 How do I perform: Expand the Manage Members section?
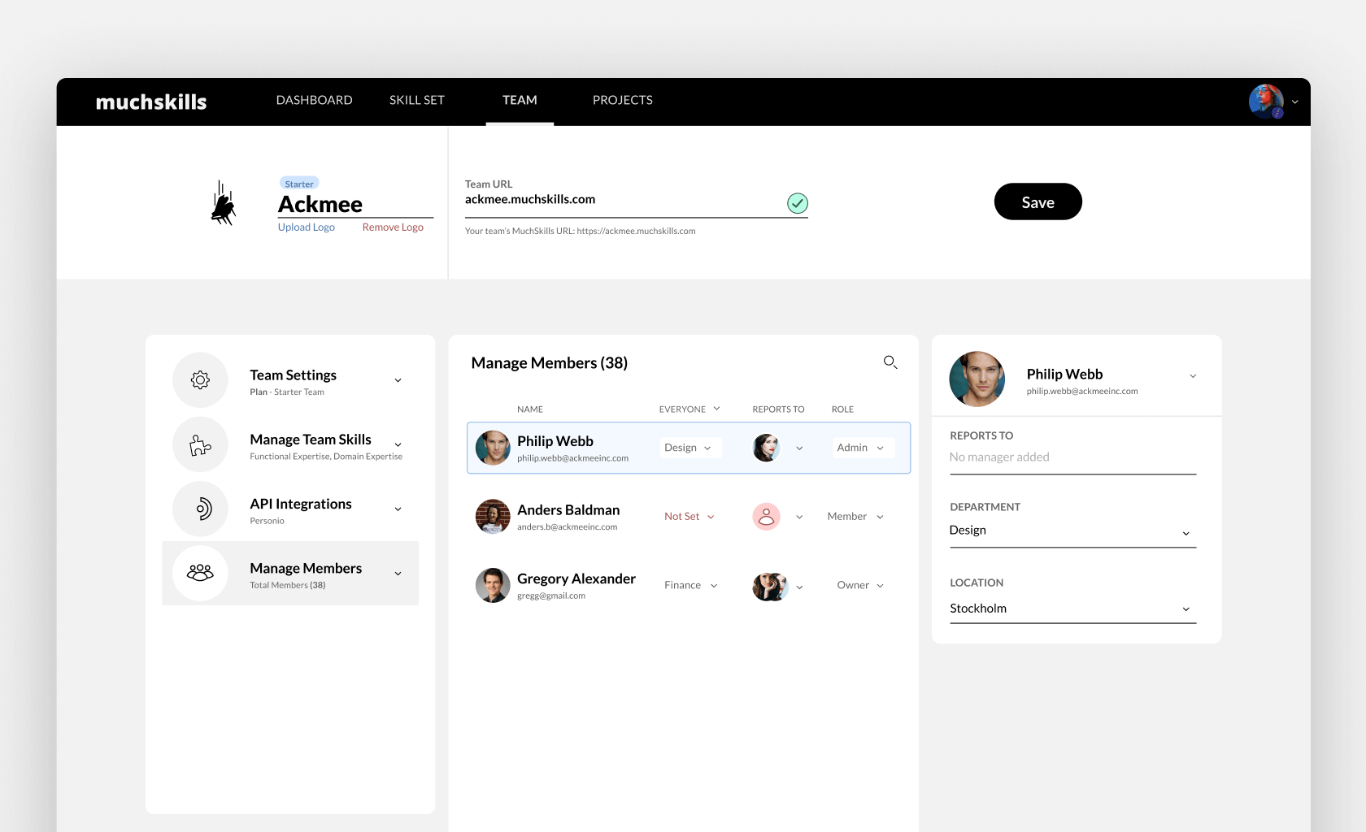tap(398, 574)
